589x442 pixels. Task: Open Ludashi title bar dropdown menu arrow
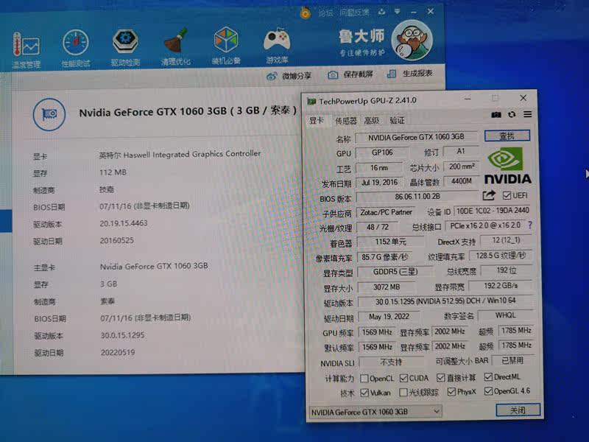click(x=397, y=12)
